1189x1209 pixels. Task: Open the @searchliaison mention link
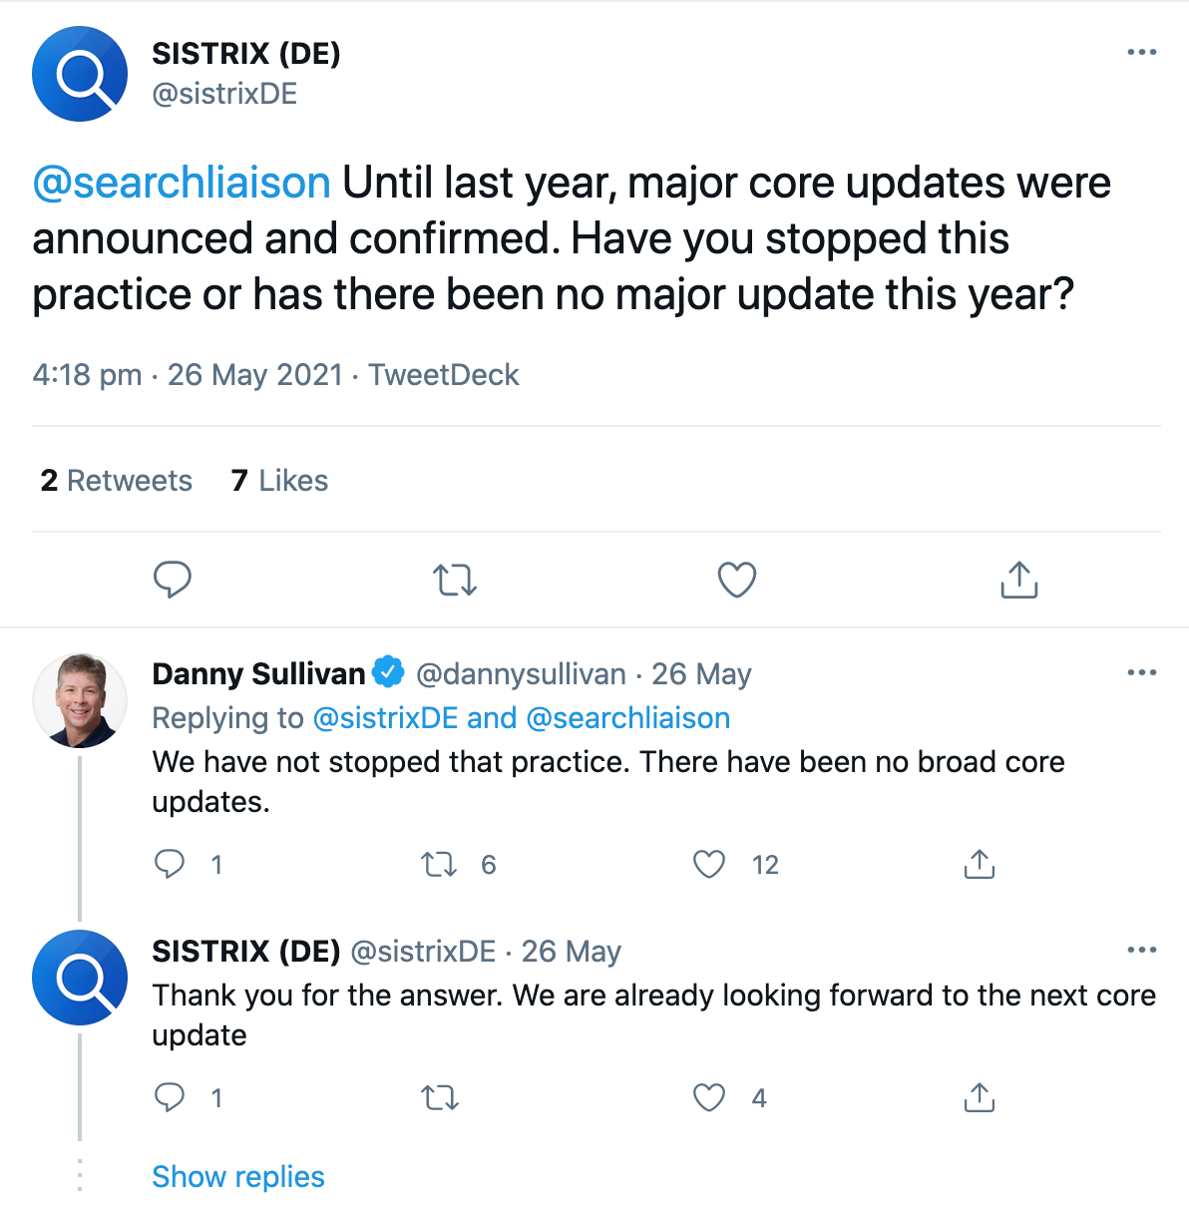[x=182, y=184]
